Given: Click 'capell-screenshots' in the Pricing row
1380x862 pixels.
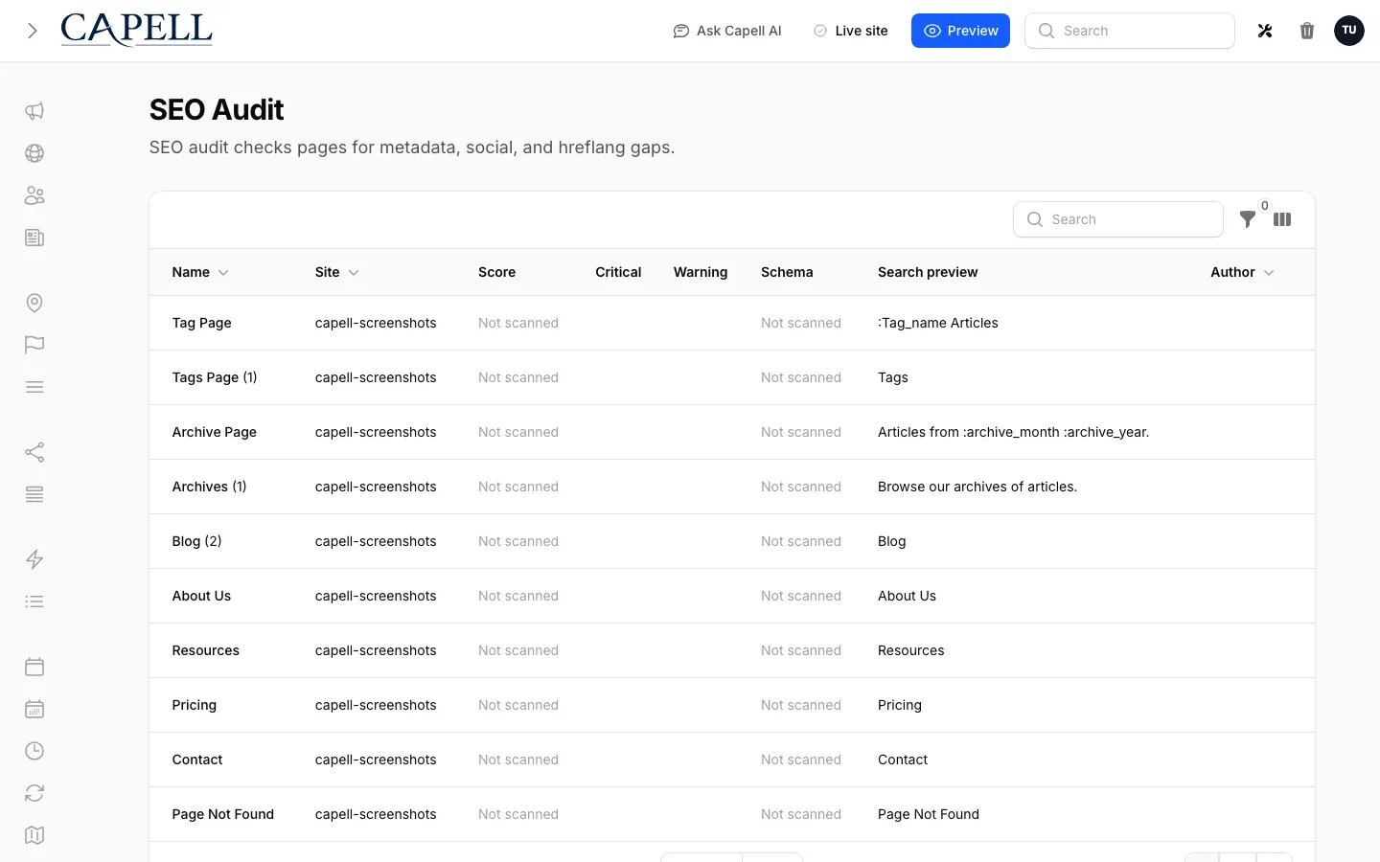Looking at the screenshot, I should coord(376,705).
